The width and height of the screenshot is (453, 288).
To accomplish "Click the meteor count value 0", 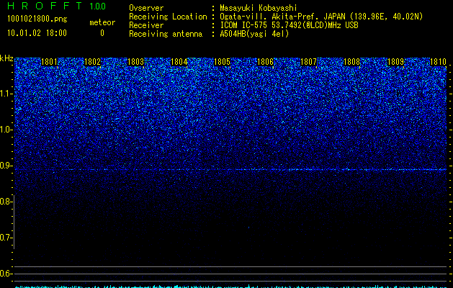I will point(102,33).
